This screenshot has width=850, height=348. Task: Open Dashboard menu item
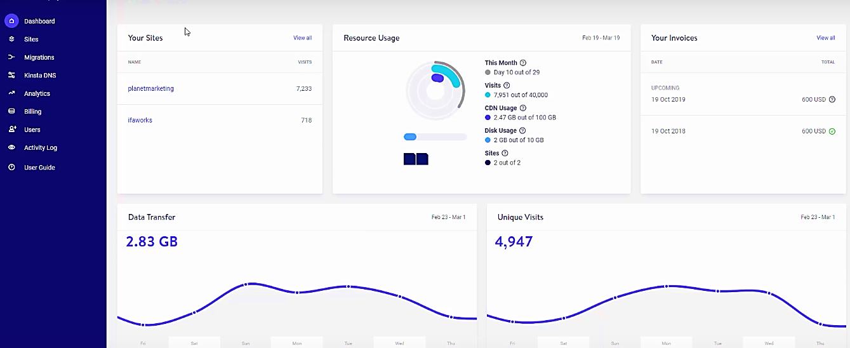tap(39, 21)
